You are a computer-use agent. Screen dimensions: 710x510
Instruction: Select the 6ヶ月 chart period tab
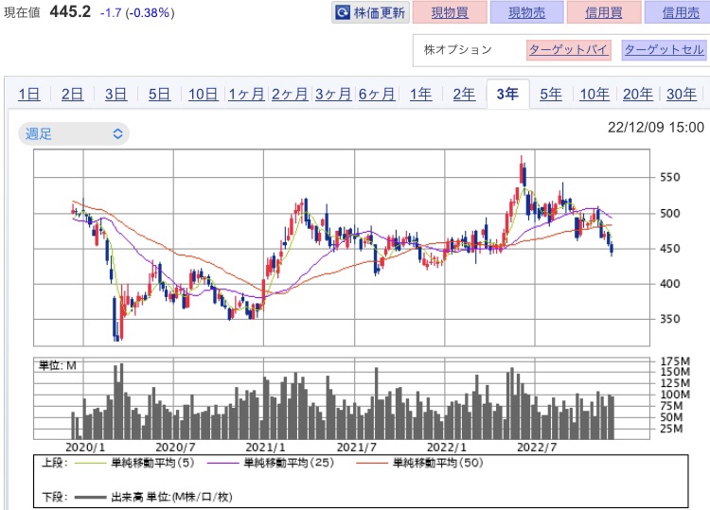[x=377, y=94]
